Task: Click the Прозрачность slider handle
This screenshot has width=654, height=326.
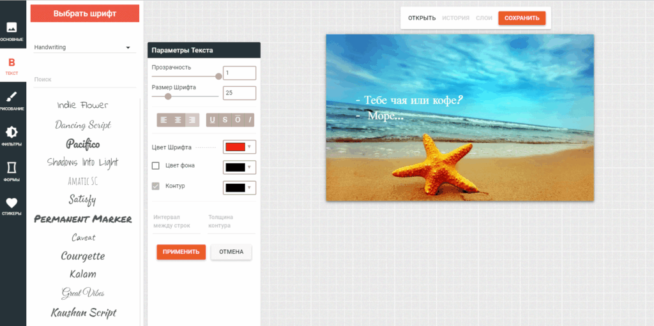Action: (218, 76)
